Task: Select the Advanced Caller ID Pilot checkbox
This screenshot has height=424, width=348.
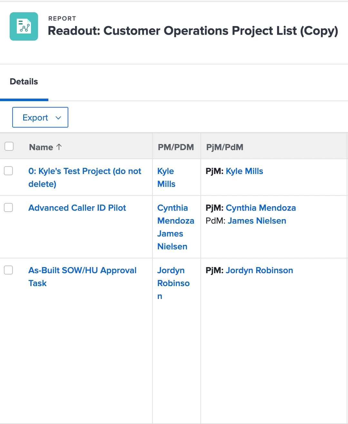Action: click(x=8, y=207)
